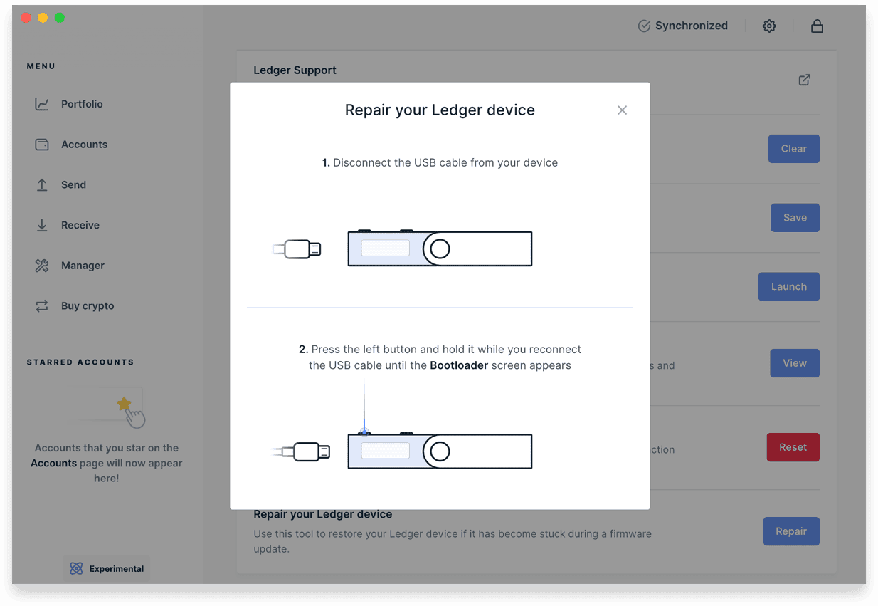Click the red Reset button
Viewport: 878px width, 606px height.
793,447
